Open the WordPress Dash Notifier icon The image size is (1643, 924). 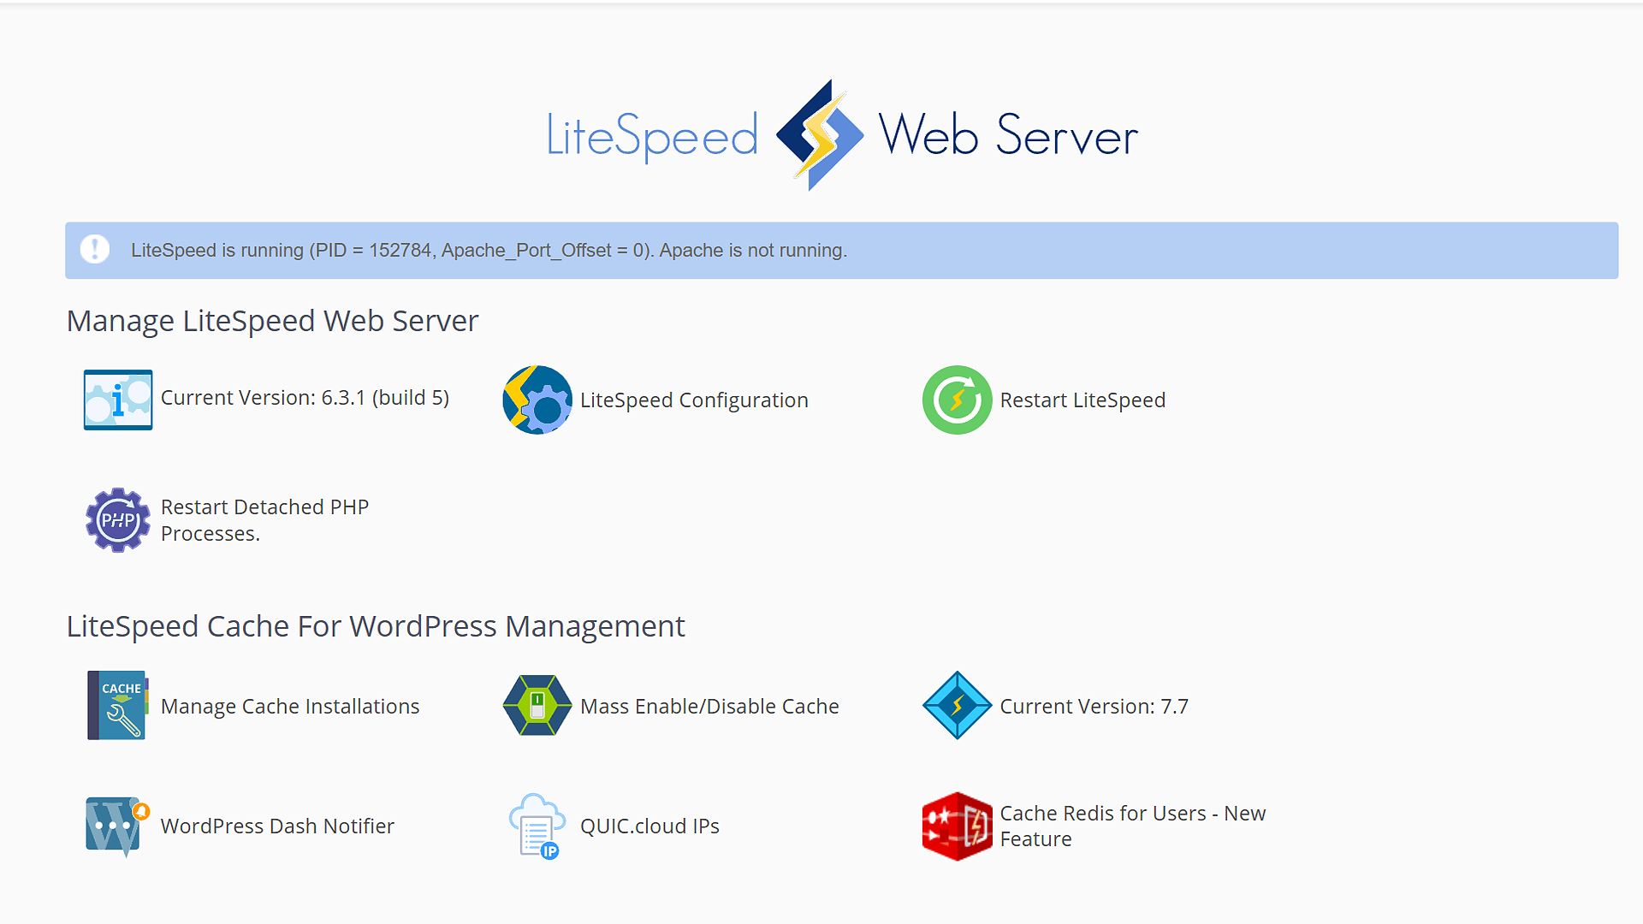click(x=118, y=826)
